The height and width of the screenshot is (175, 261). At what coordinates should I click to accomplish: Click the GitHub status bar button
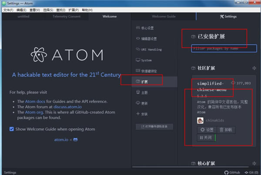(x=232, y=172)
